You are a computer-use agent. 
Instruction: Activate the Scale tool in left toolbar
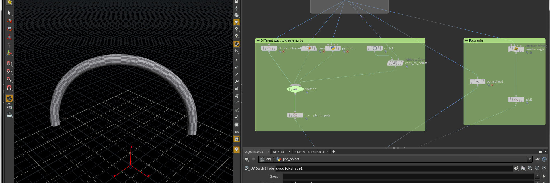[x=9, y=37]
